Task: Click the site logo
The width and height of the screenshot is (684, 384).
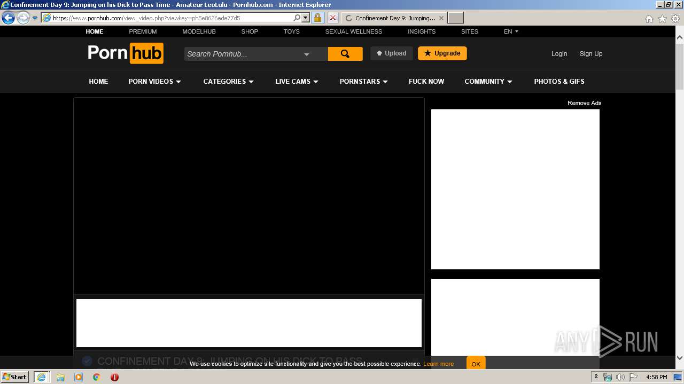Action: pos(126,53)
